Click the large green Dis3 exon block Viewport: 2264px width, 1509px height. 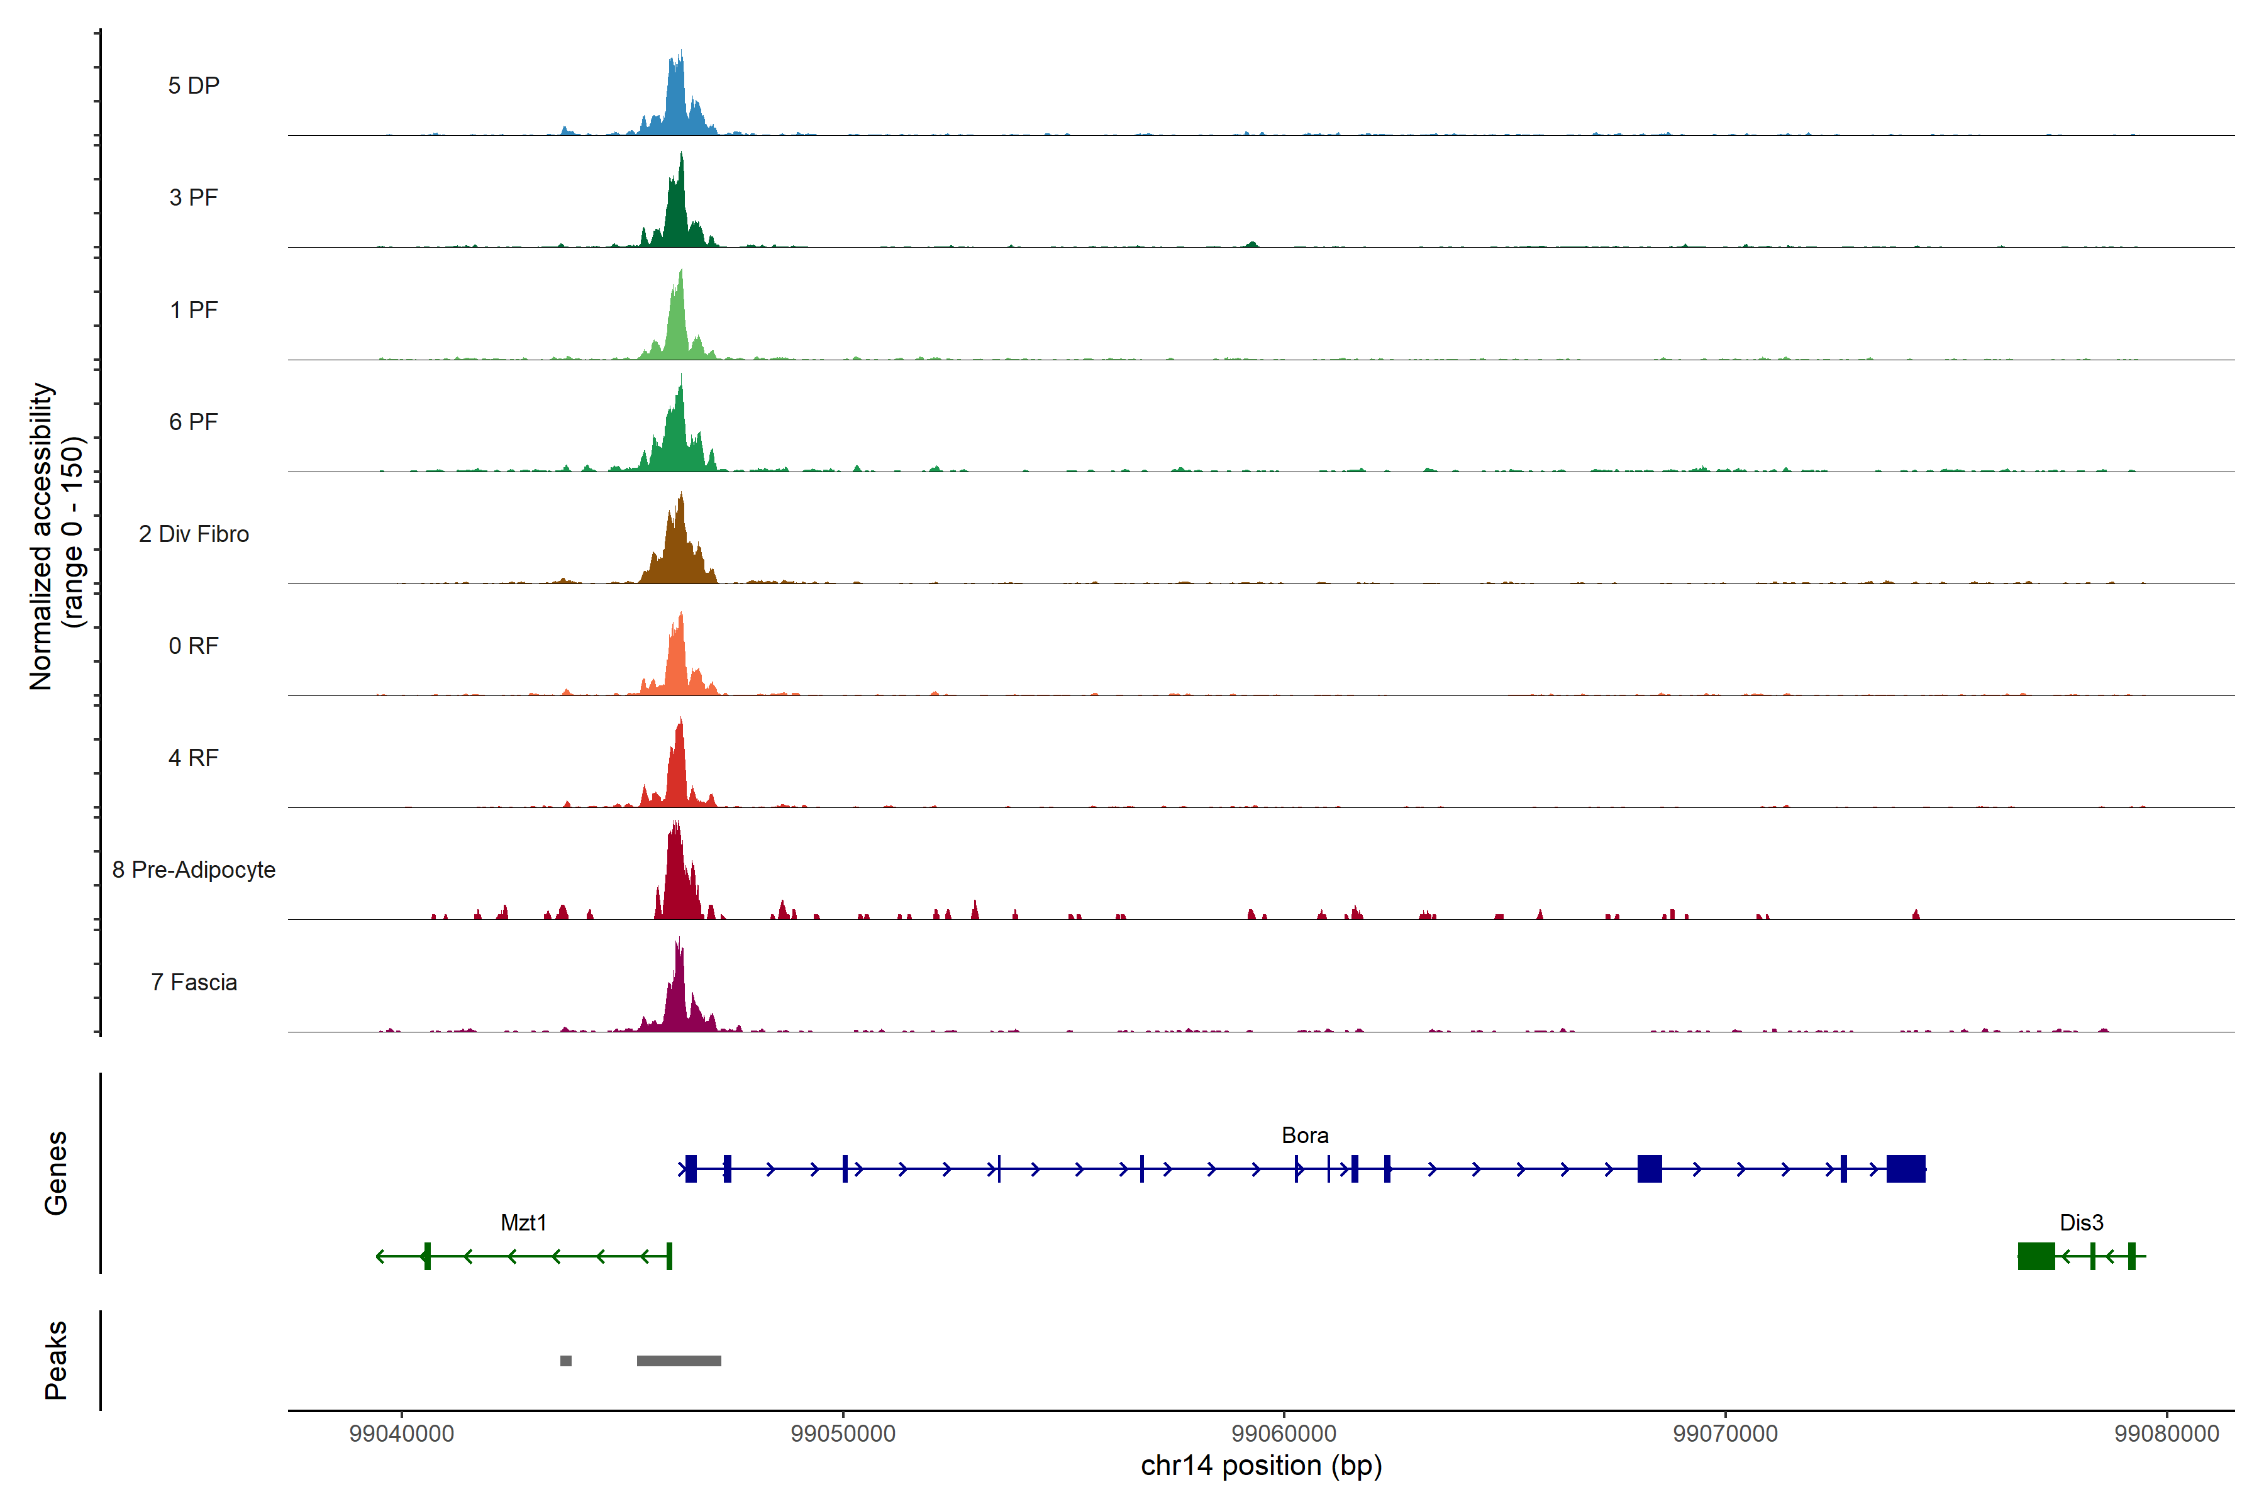click(x=2036, y=1256)
